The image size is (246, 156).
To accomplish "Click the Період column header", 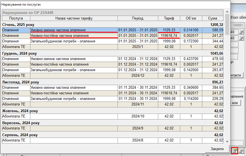I will coord(138,18).
